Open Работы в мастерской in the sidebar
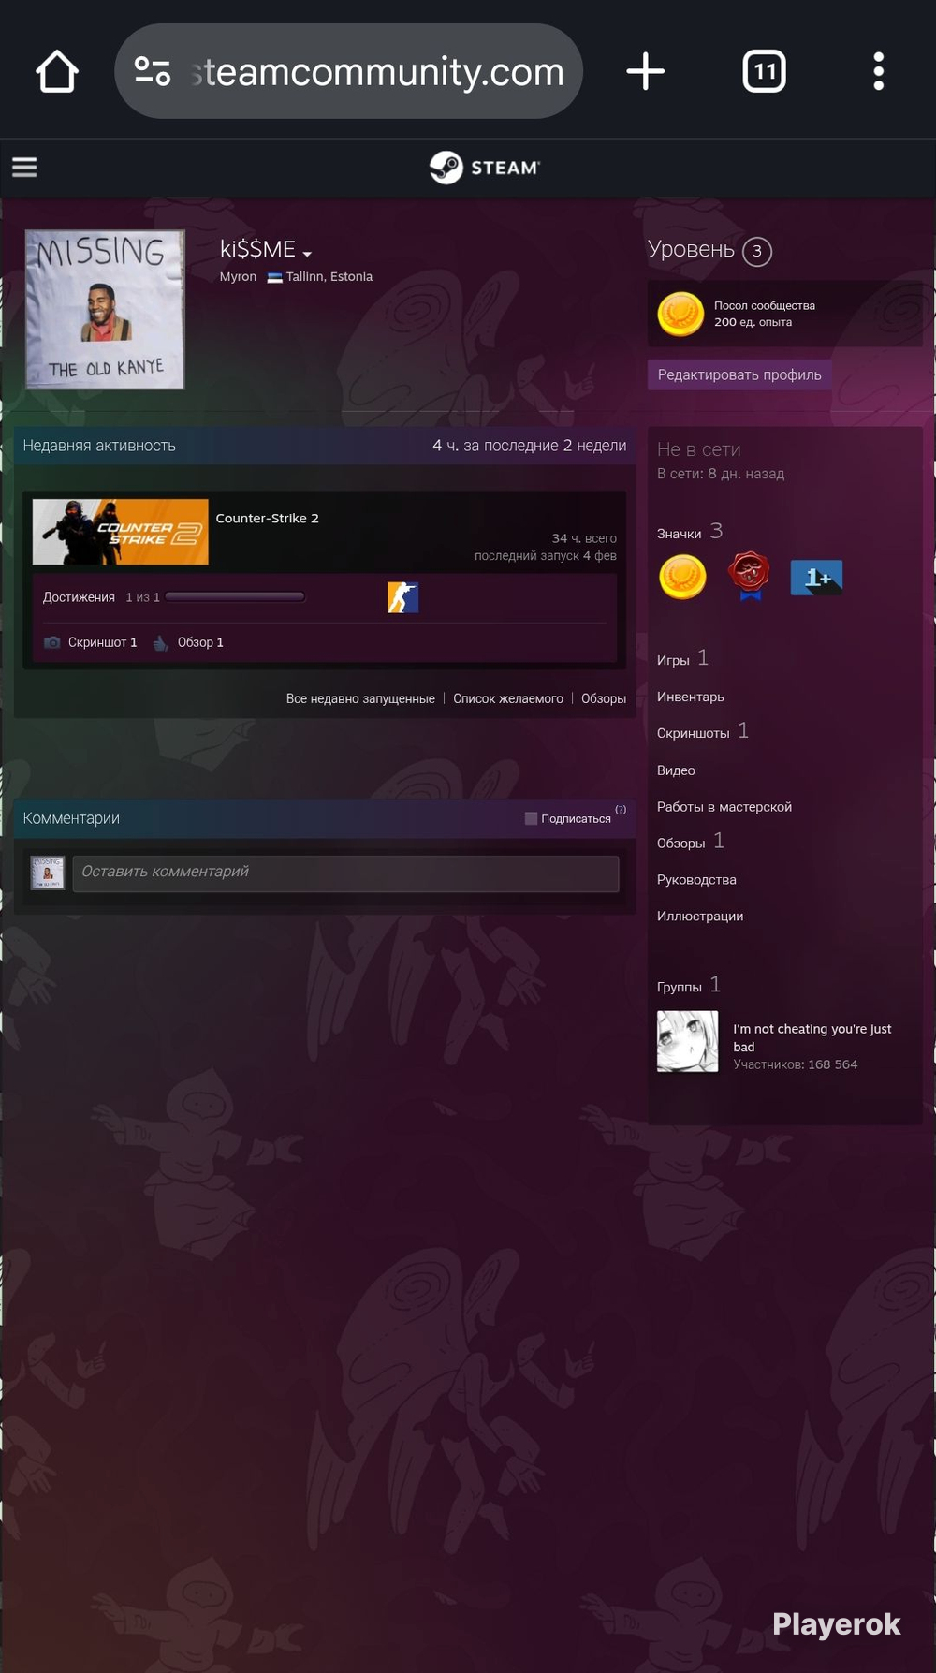The width and height of the screenshot is (936, 1673). pos(724,807)
